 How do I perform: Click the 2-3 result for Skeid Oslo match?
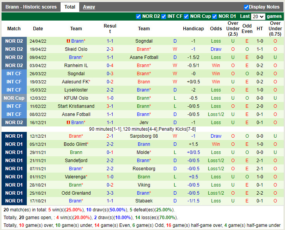(x=110, y=49)
